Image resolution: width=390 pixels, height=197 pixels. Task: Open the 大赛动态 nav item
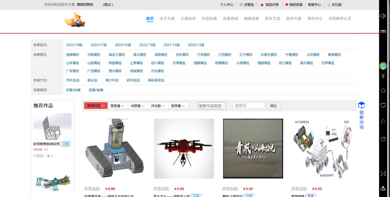[x=188, y=18]
